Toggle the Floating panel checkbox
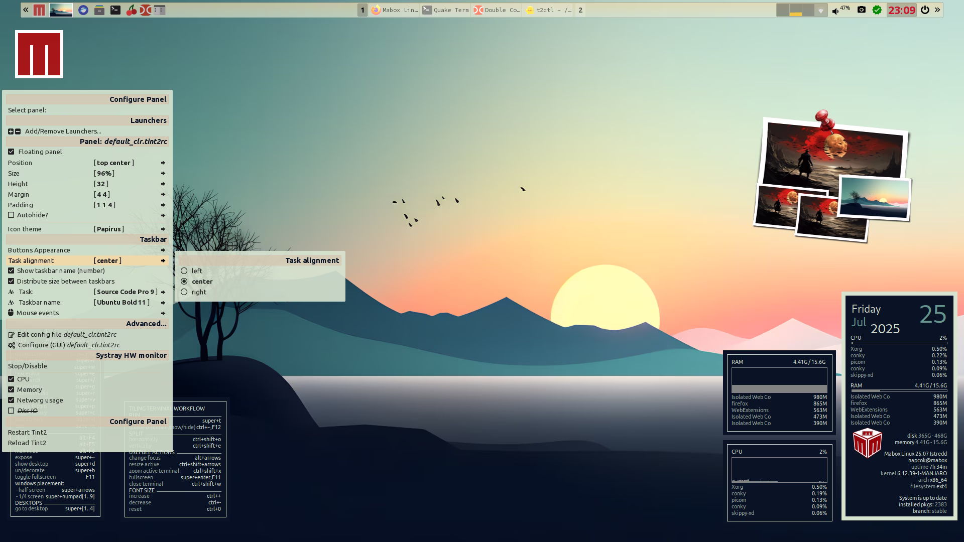The height and width of the screenshot is (542, 964). point(11,152)
